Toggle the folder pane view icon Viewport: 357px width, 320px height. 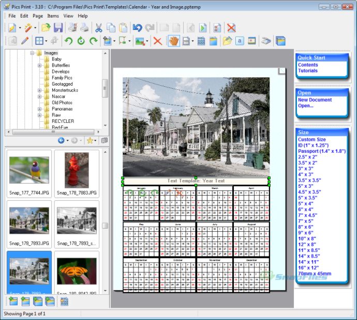click(x=105, y=140)
